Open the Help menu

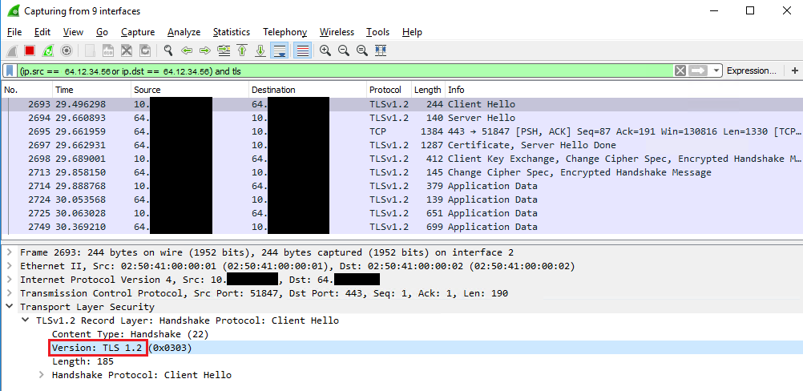click(x=412, y=32)
